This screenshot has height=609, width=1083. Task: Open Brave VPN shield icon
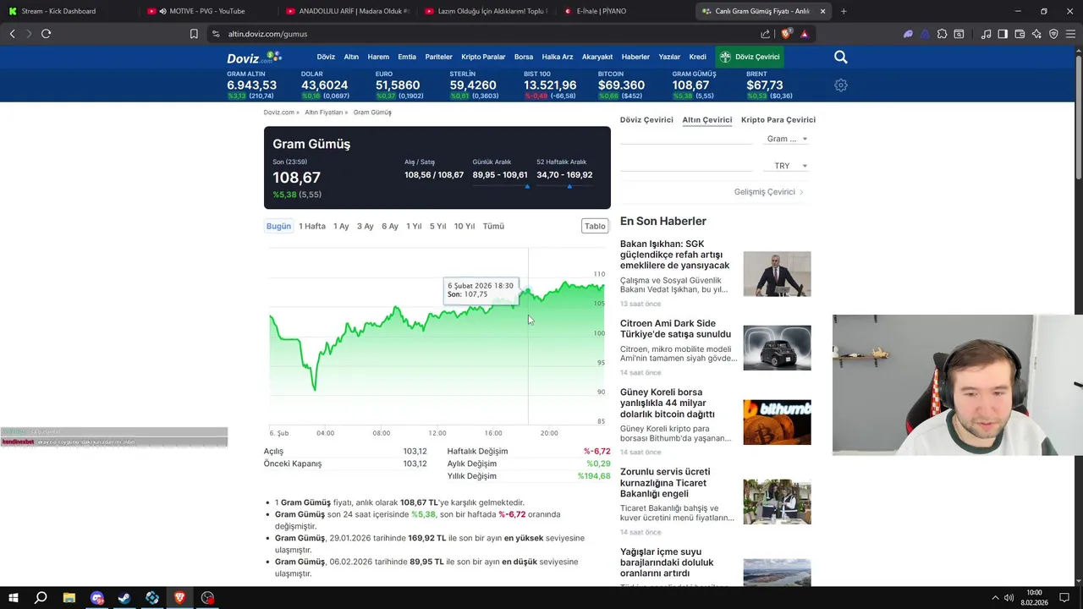coord(1053,34)
